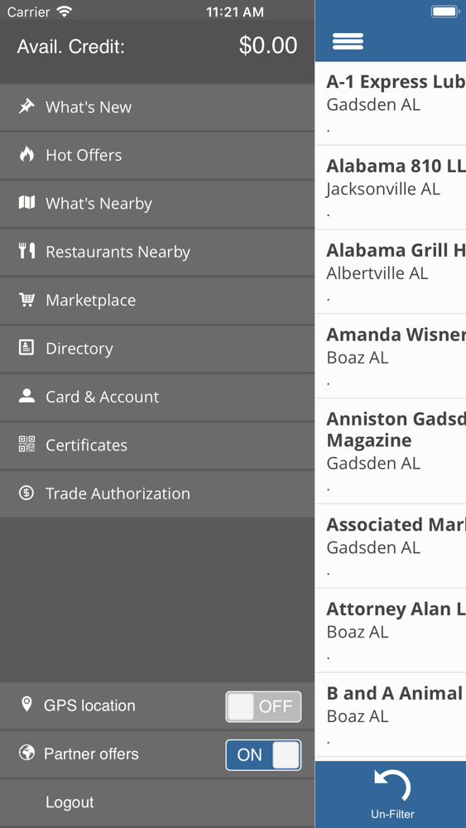Open the Directory menu item

(157, 349)
